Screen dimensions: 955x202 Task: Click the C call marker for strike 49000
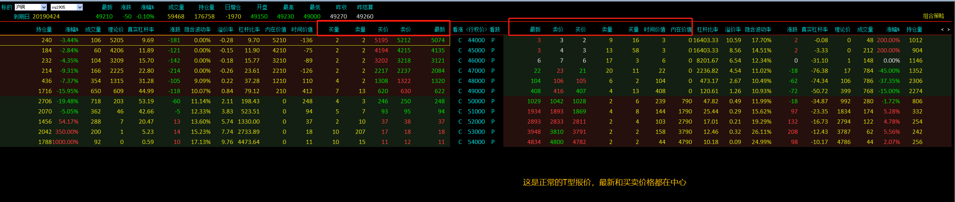tap(460, 91)
